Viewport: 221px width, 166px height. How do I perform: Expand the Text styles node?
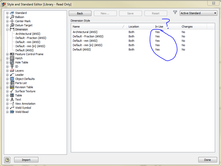click(x=7, y=99)
